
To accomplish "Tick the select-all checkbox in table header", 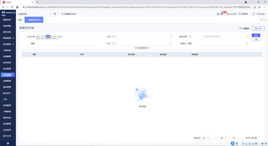I will click(x=27, y=54).
